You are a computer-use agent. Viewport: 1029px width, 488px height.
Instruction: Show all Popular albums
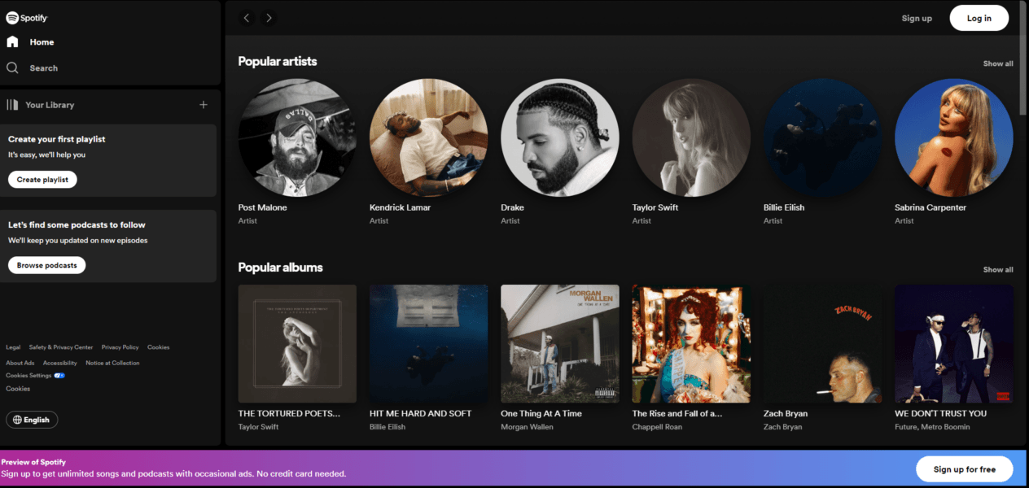point(997,269)
